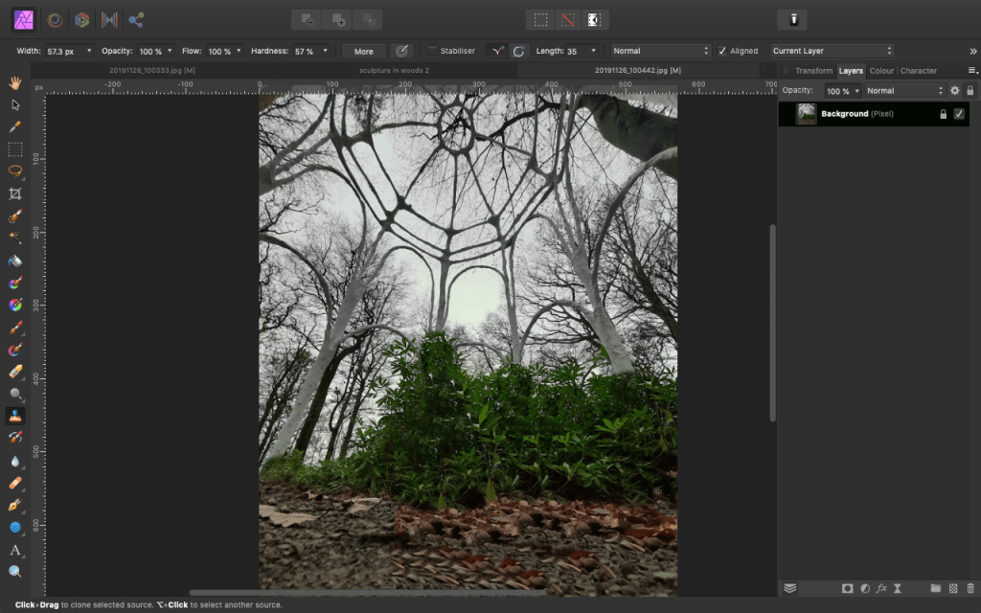Uncheck the Aligned checkbox
Viewport: 981px width, 613px height.
pyautogui.click(x=722, y=51)
